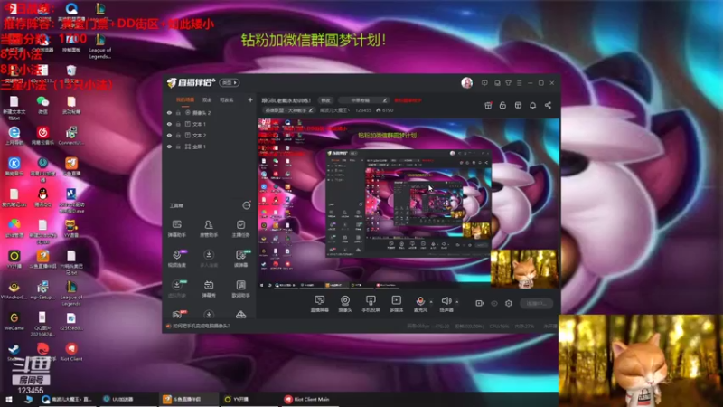
Task: Edit the pill field right of 修改
Action: coord(363,100)
